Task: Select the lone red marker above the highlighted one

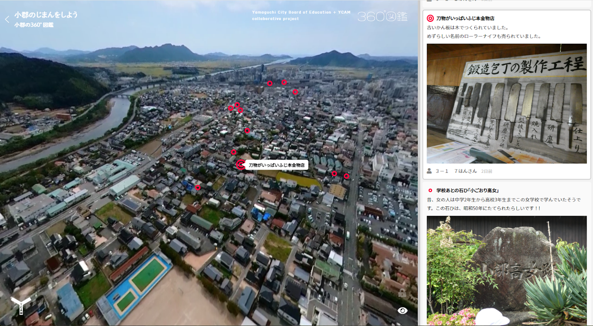Action: [233, 152]
